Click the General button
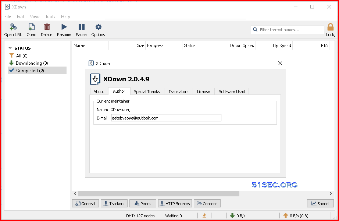This screenshot has width=339, height=221. 85,203
